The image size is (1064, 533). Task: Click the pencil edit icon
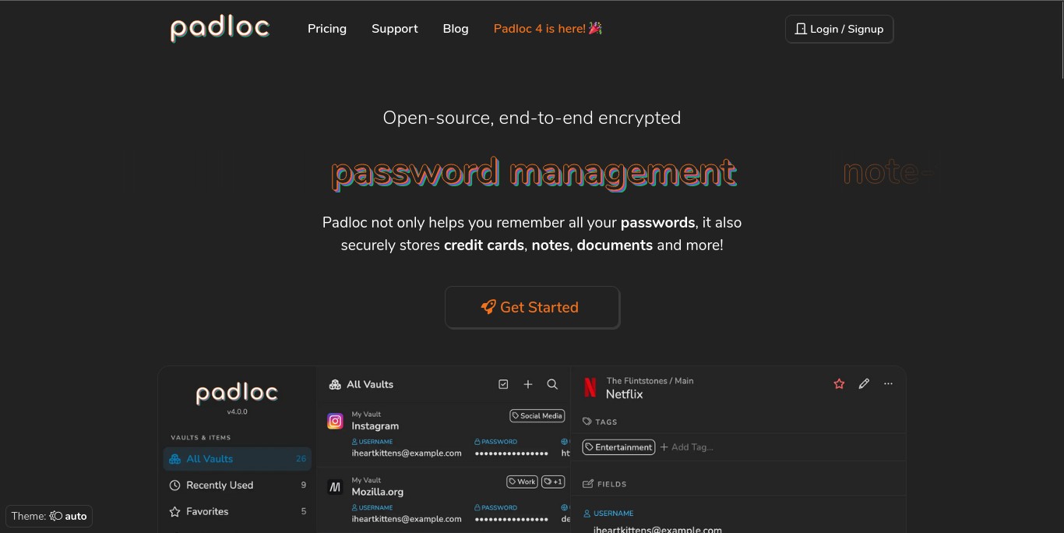[864, 384]
